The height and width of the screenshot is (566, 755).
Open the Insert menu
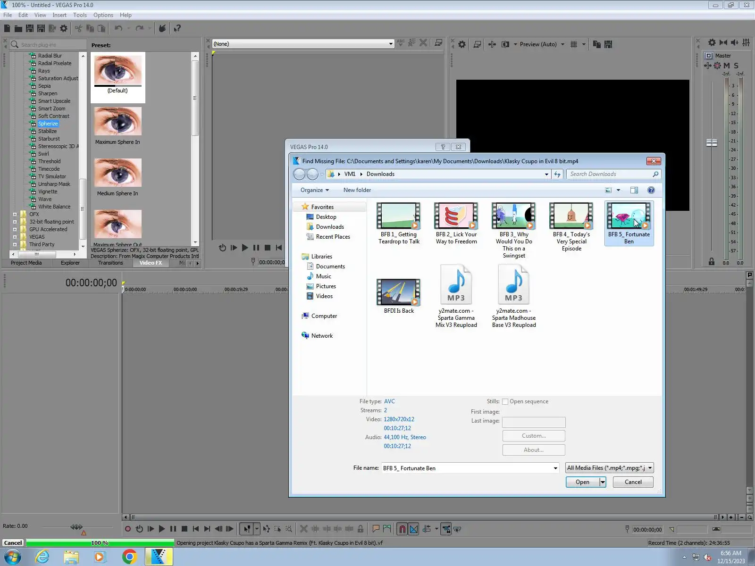point(59,15)
